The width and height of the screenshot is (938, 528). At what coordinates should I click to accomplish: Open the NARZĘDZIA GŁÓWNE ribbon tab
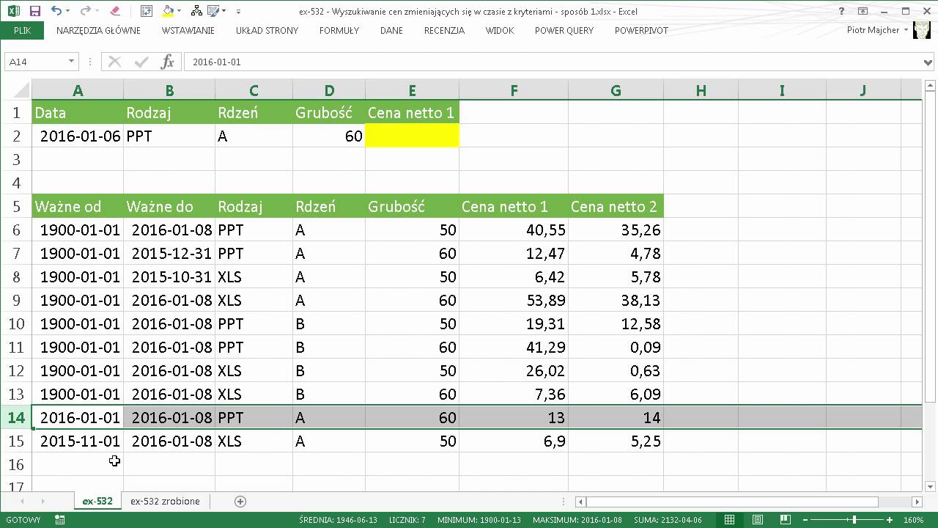click(98, 31)
